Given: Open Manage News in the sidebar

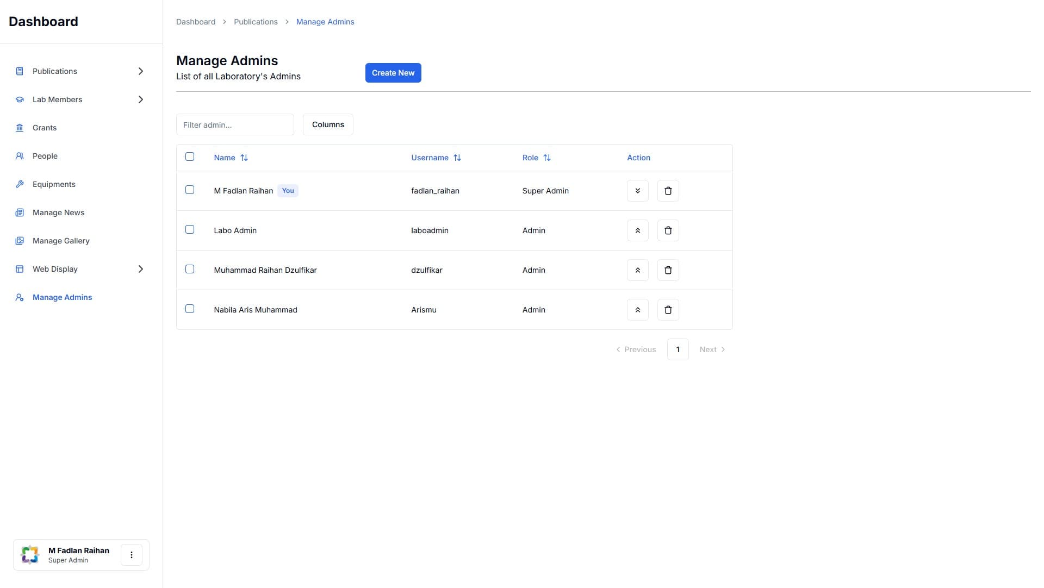Looking at the screenshot, I should pyautogui.click(x=58, y=212).
